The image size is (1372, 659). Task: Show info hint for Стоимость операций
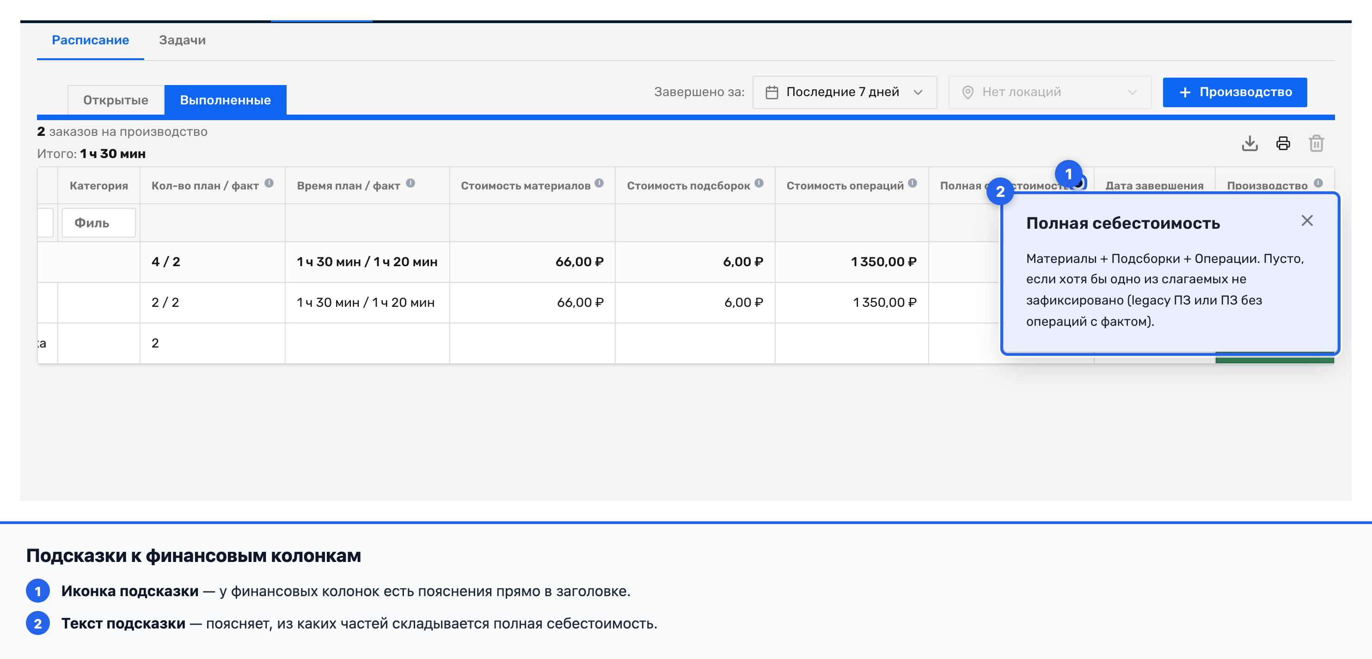(913, 183)
